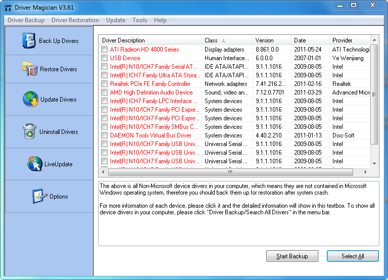Check the Realtek PCIe FE Family Controller box
388x280 pixels.
tap(105, 84)
